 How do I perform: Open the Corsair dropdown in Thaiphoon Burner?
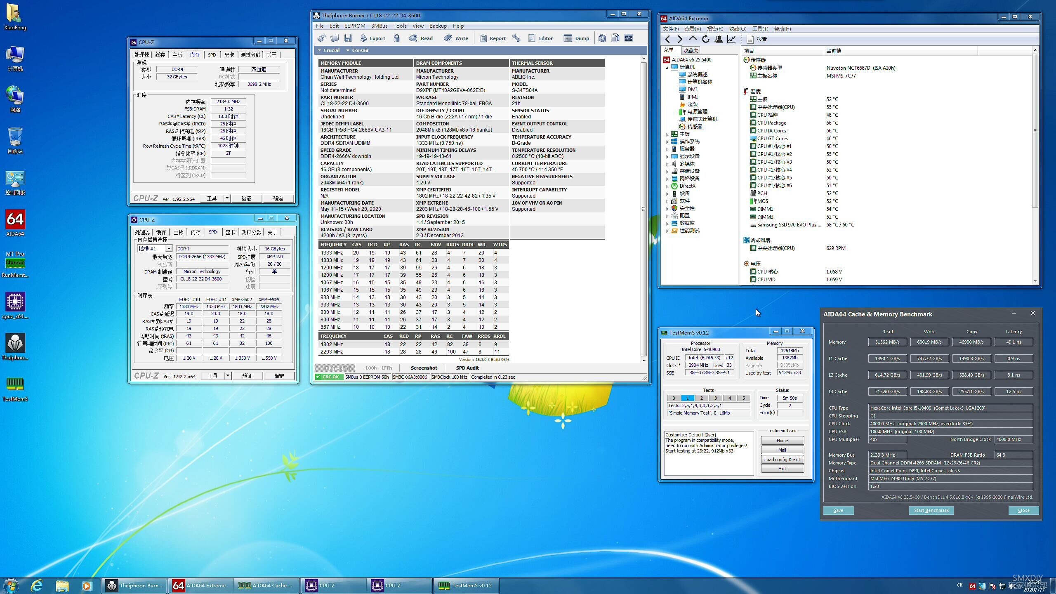tap(358, 50)
